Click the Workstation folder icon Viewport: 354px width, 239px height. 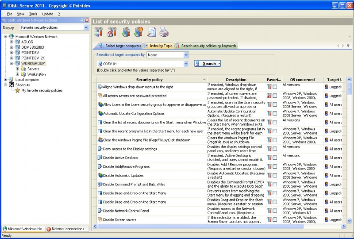[23, 74]
